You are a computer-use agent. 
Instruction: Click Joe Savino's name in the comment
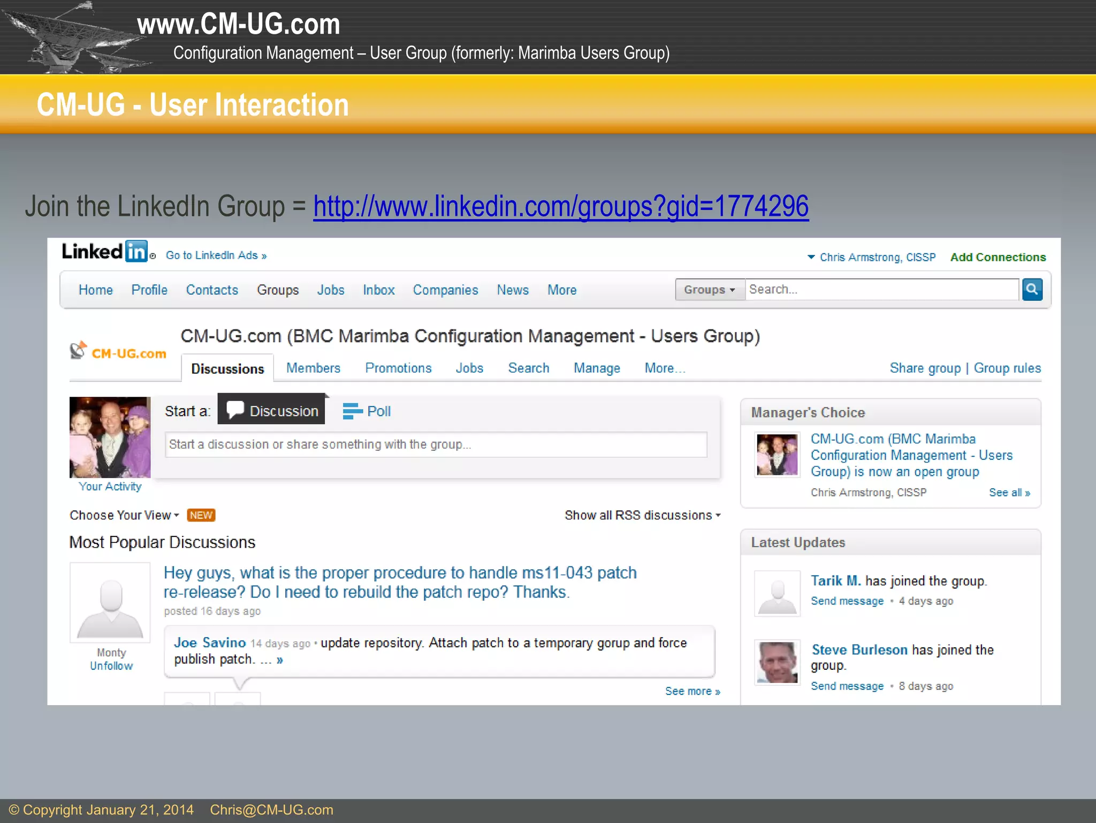(210, 643)
